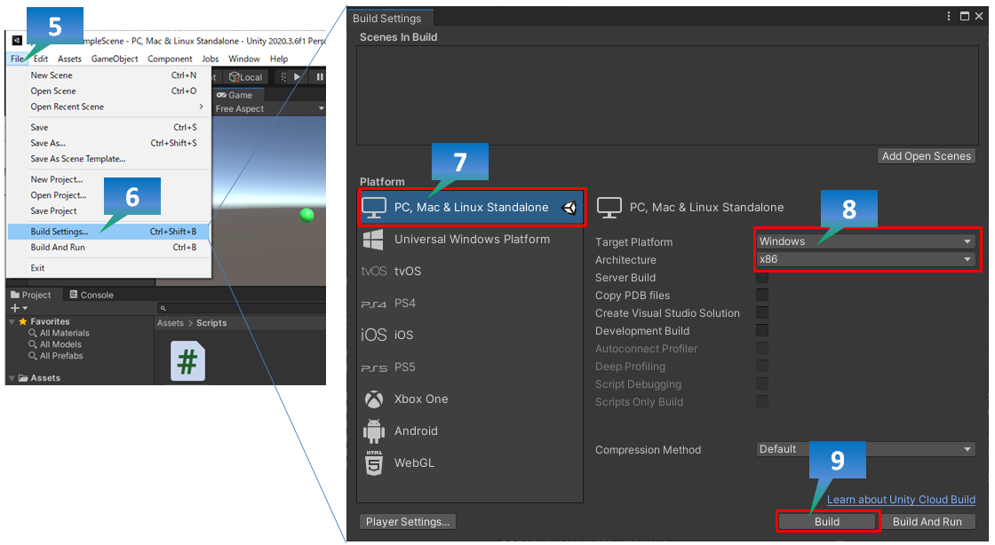Choose Open Scene menu entry
The height and width of the screenshot is (545, 995).
point(109,91)
